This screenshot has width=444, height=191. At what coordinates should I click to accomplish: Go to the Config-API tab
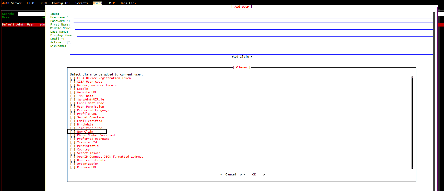click(x=61, y=3)
